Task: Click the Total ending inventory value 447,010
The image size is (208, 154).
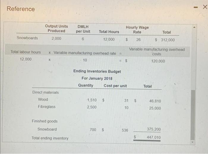Action: pos(154,137)
